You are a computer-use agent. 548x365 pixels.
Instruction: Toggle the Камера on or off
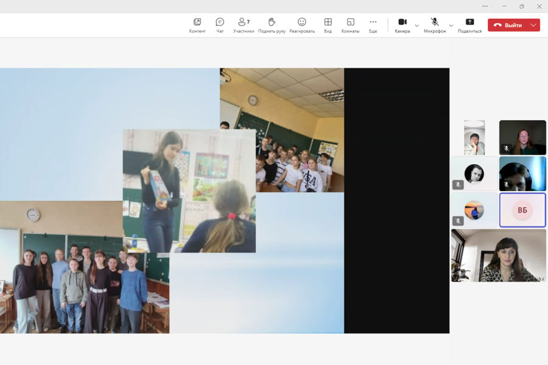point(402,25)
